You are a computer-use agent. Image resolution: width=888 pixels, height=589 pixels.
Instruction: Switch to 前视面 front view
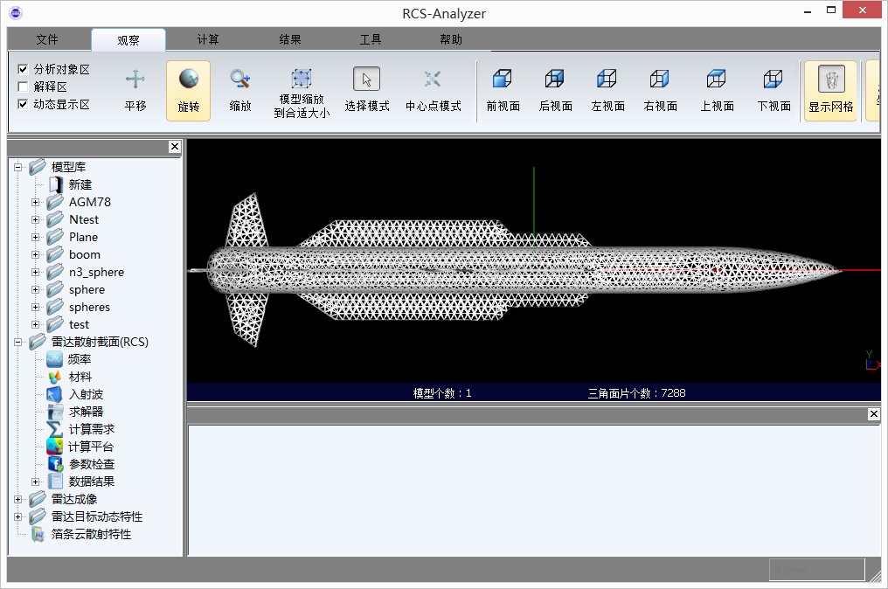503,91
